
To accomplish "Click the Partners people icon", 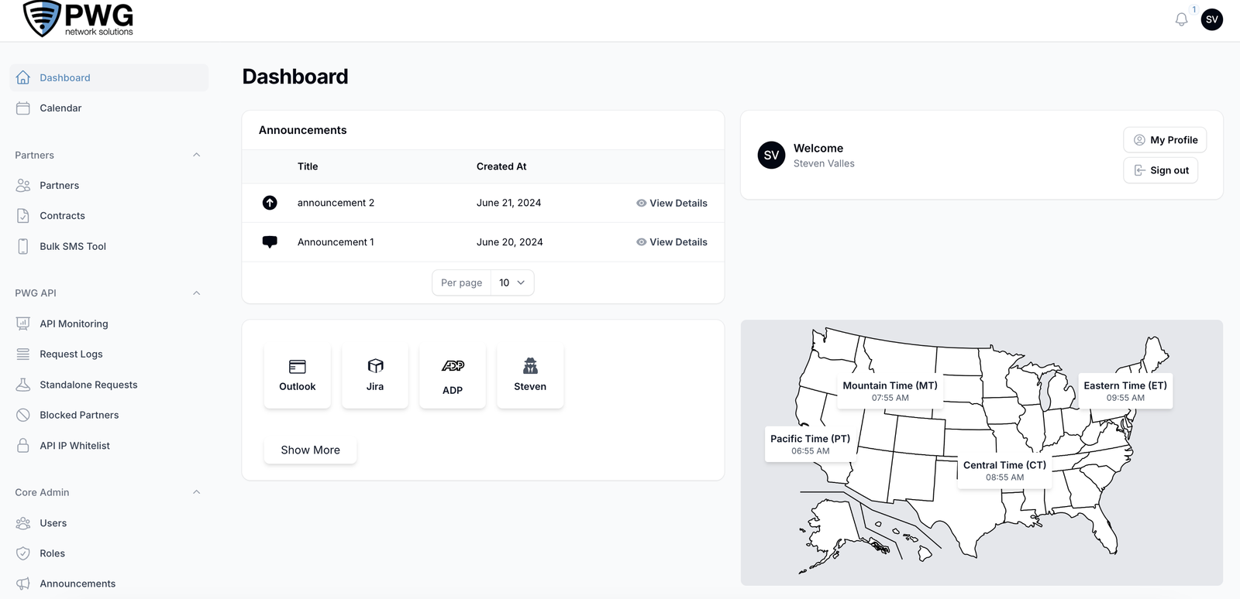I will 23,186.
